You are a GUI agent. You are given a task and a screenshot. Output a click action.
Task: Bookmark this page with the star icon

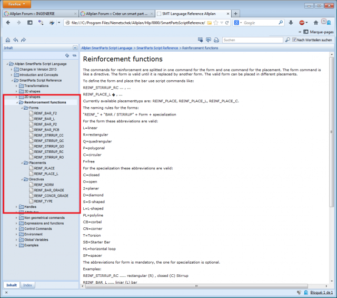click(216, 23)
